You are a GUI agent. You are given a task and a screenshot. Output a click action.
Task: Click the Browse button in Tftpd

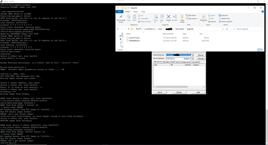(201, 55)
